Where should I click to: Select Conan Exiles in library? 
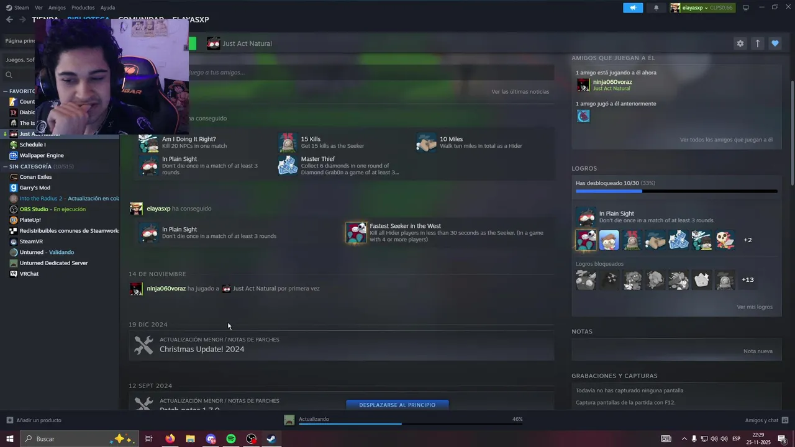pos(35,177)
